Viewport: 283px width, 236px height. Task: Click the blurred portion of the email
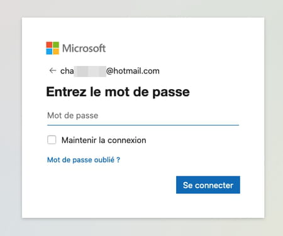[90, 72]
